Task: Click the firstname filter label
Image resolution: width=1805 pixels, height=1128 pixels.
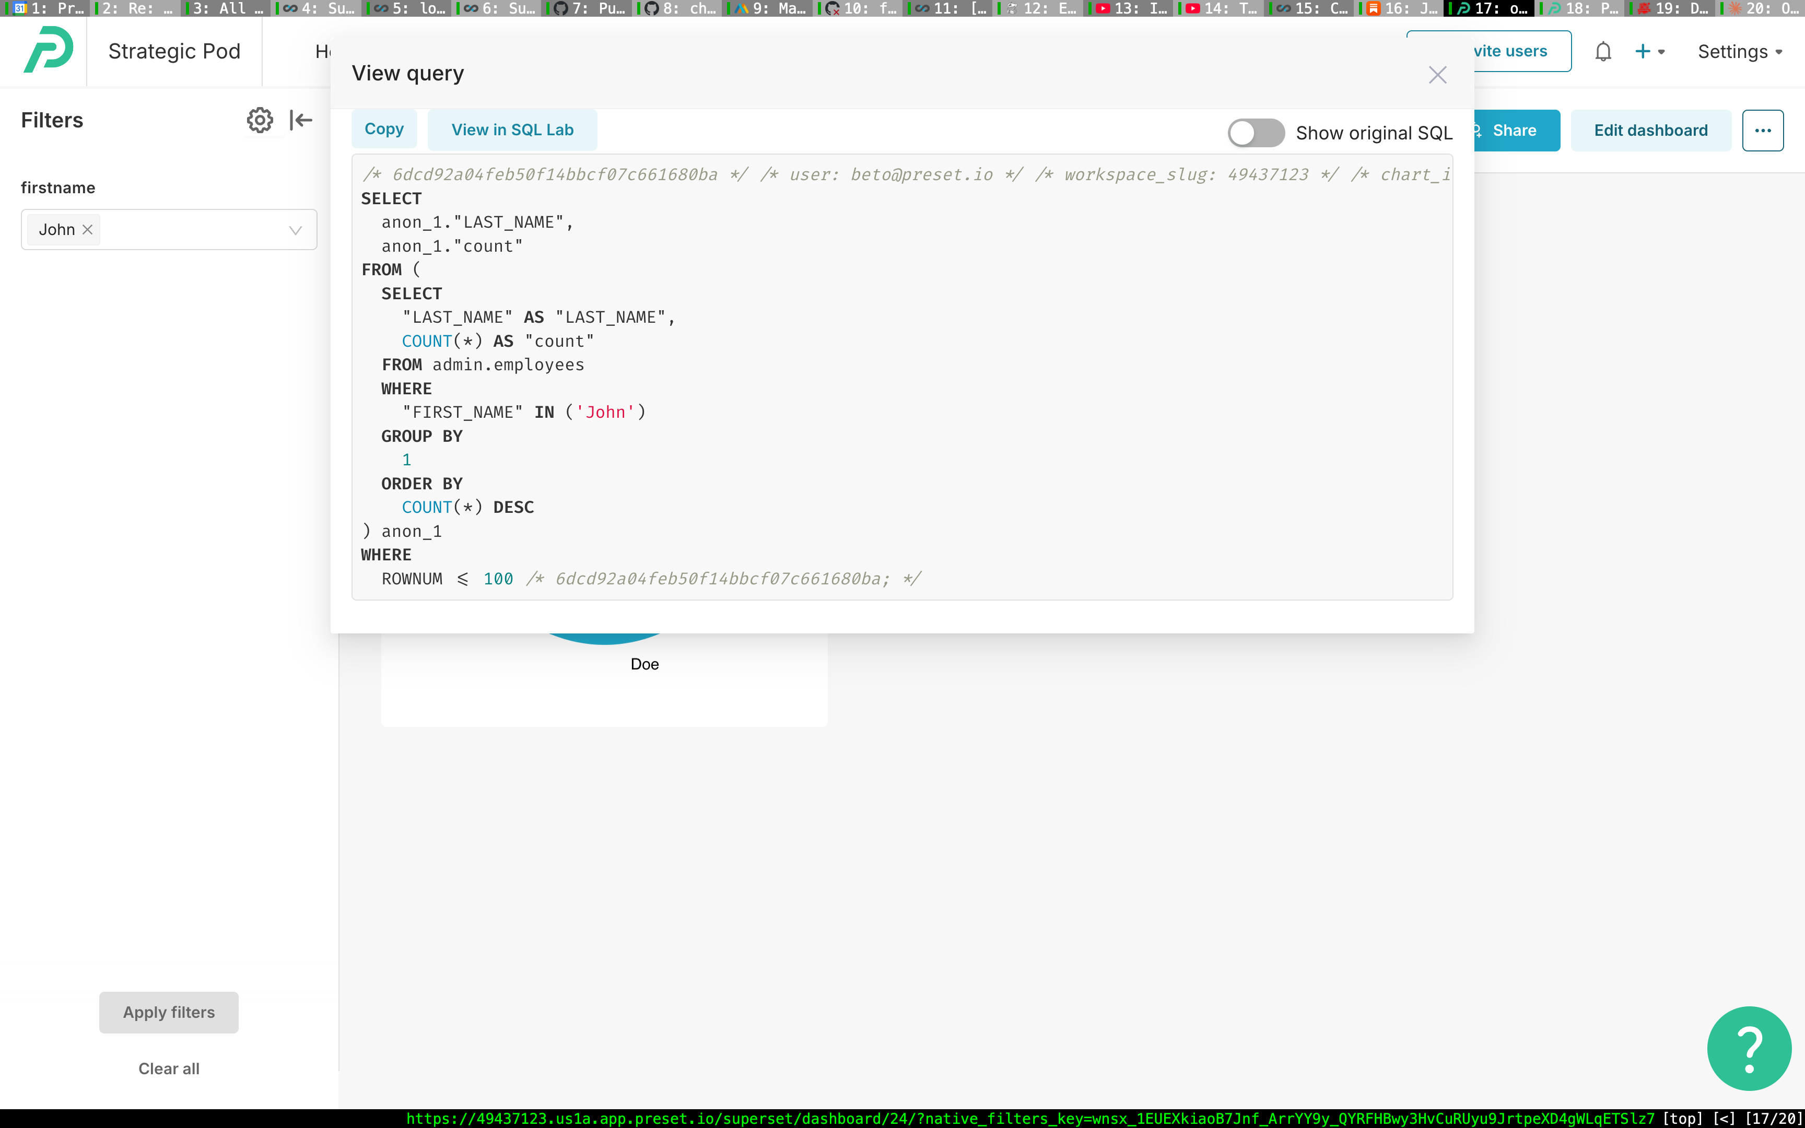Action: click(58, 187)
